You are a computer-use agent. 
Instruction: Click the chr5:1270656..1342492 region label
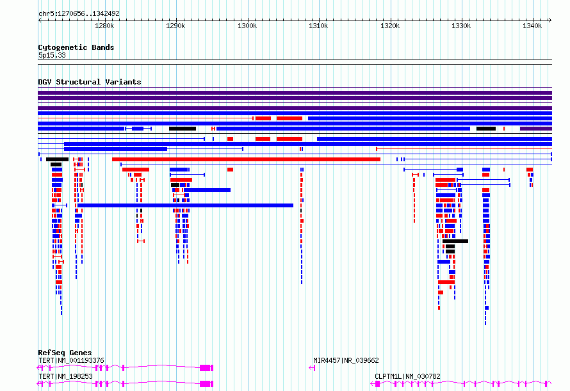click(x=79, y=13)
